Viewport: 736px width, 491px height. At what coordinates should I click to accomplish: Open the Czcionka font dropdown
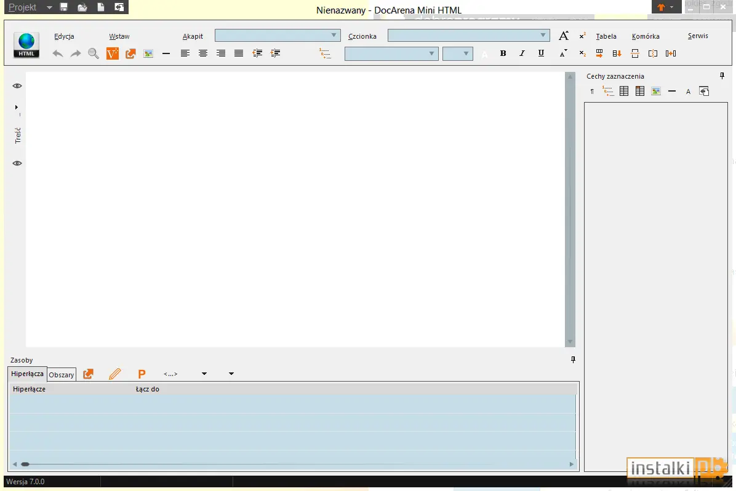click(x=468, y=35)
